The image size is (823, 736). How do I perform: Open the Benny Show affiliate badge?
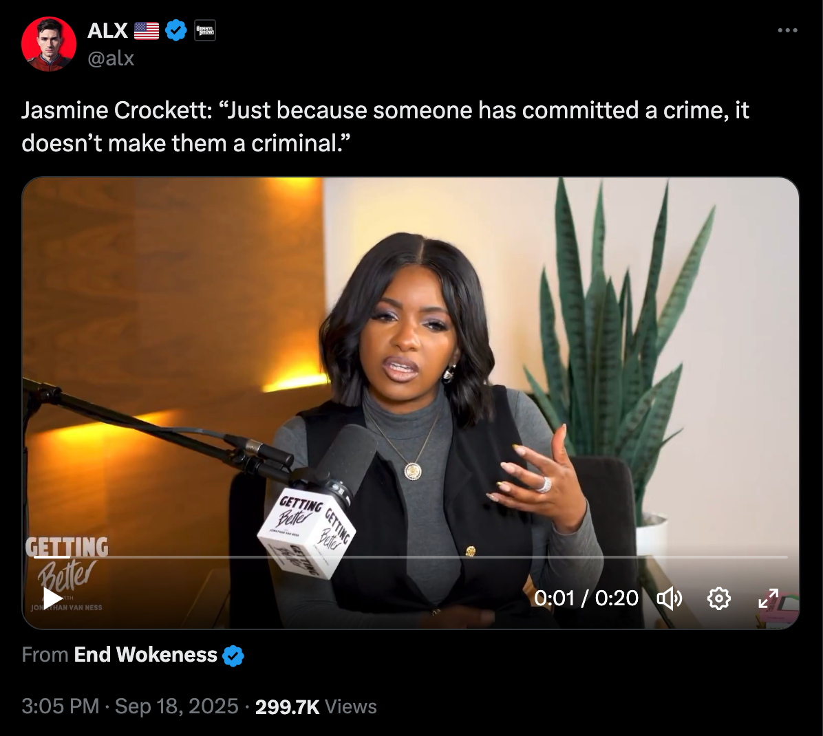click(x=204, y=30)
